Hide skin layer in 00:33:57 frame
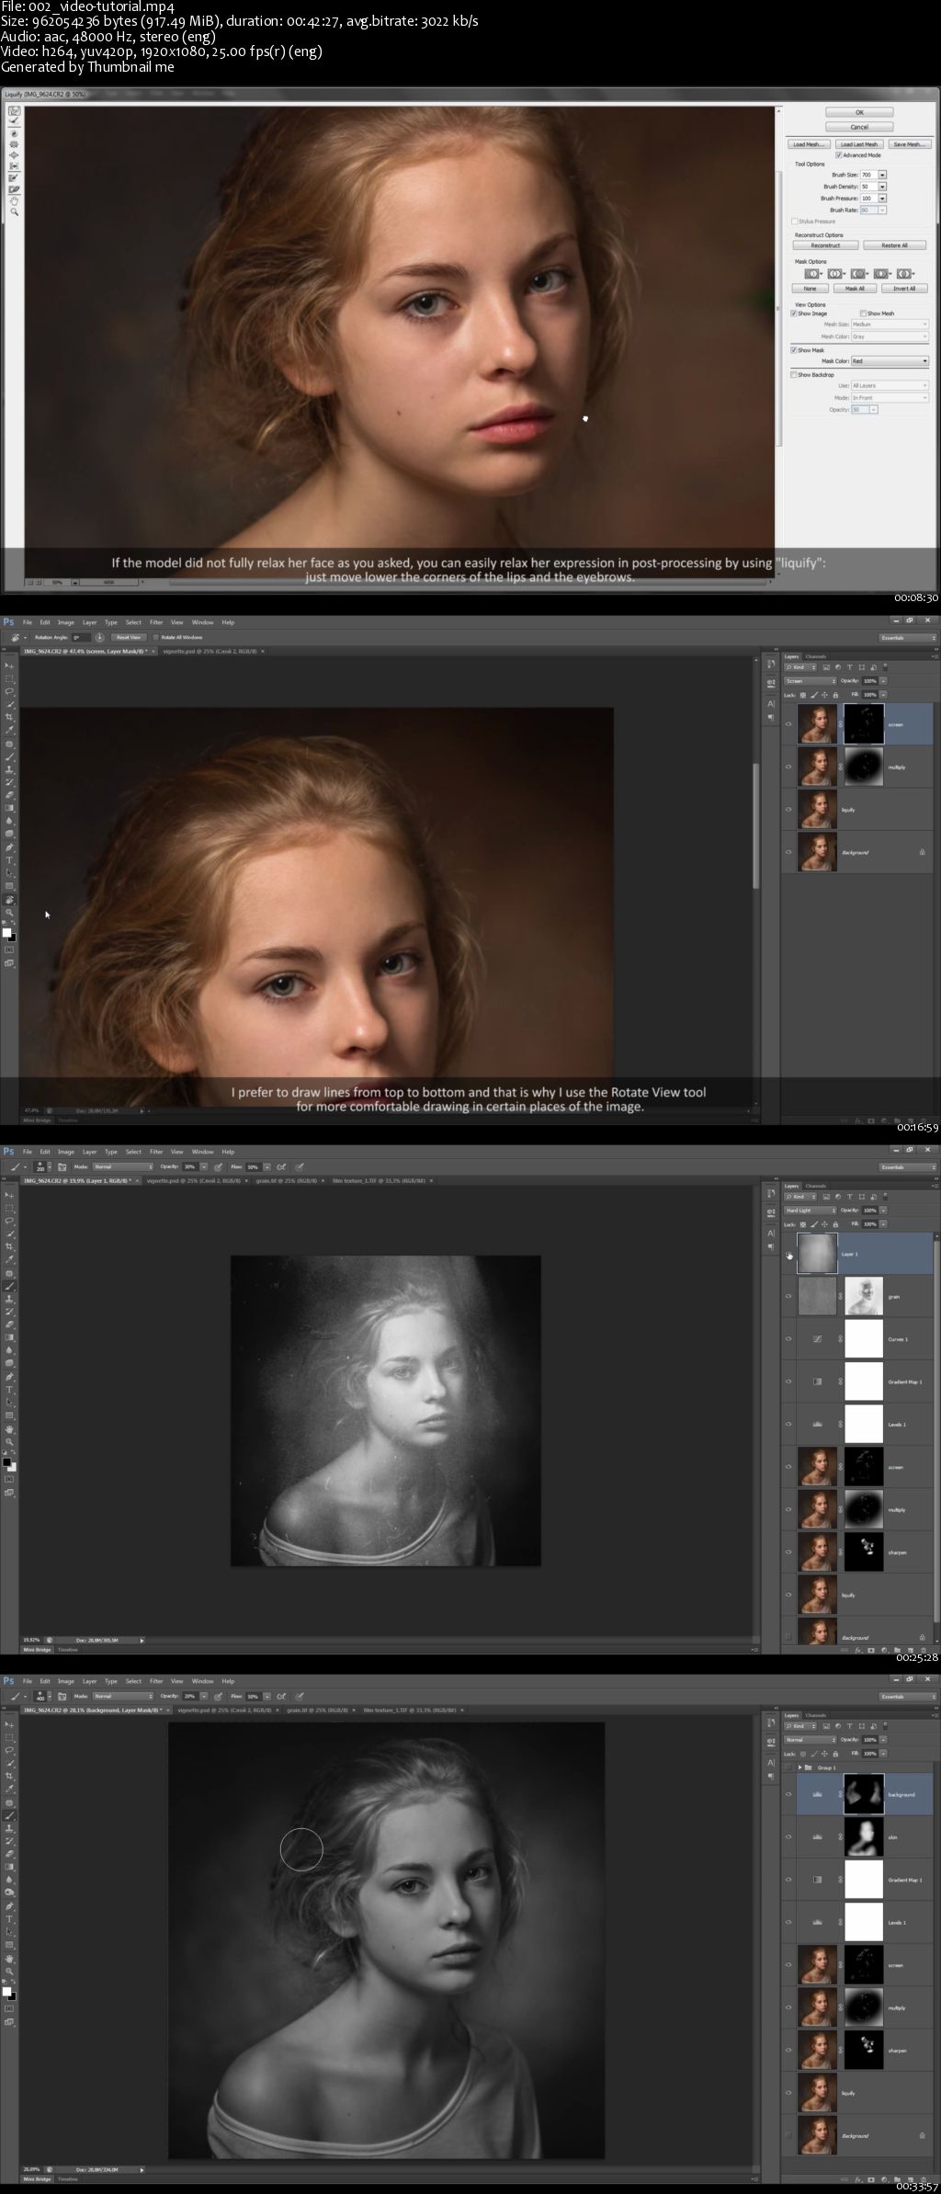 [x=788, y=1836]
